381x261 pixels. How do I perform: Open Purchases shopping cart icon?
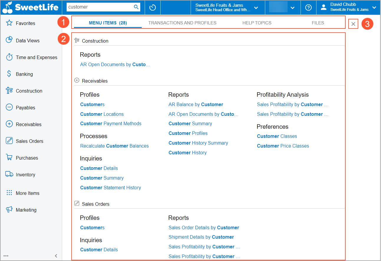(9, 158)
